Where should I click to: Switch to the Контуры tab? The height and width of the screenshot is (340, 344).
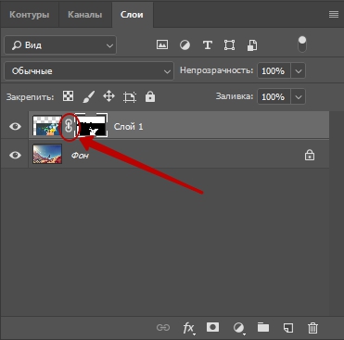click(30, 15)
